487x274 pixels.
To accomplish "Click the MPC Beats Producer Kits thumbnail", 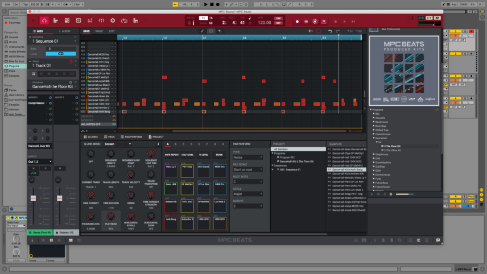I will (404, 70).
